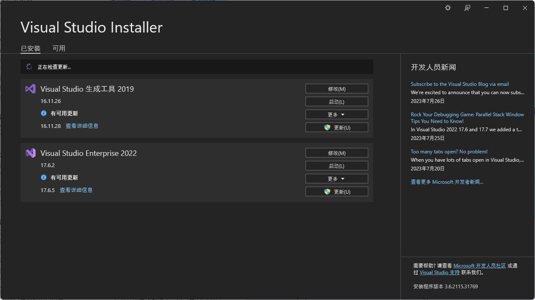Open Subscribe to the Visual Studio Blog link
The width and height of the screenshot is (535, 300).
tap(460, 84)
